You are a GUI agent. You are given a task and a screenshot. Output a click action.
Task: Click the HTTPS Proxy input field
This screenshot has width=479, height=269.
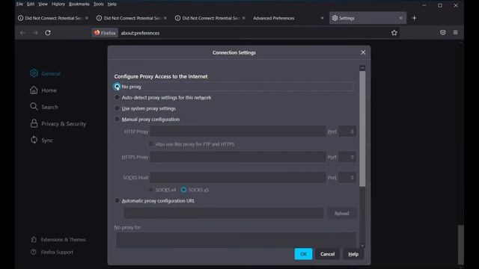click(x=238, y=157)
